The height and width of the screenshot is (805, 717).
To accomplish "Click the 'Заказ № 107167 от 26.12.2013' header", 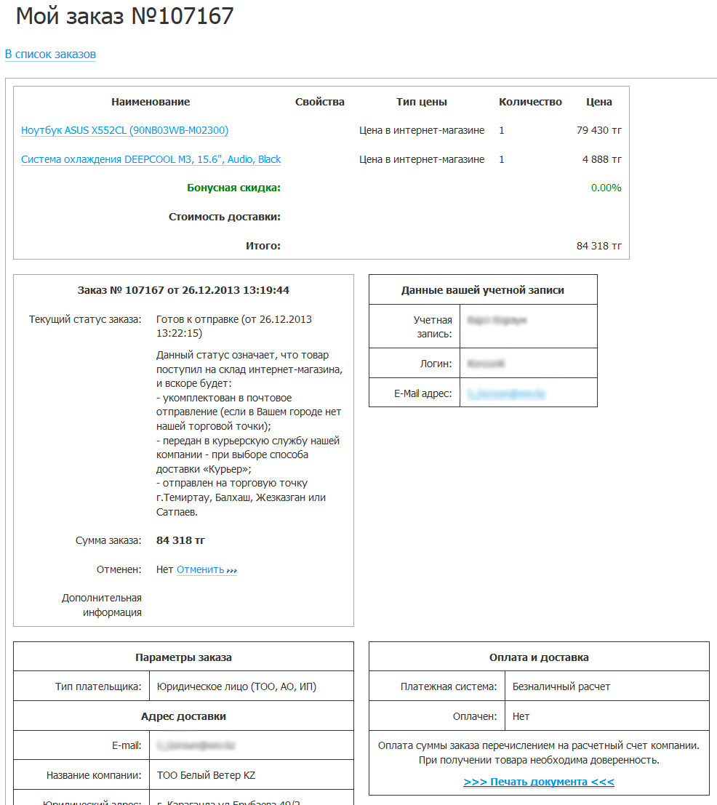I will (183, 290).
